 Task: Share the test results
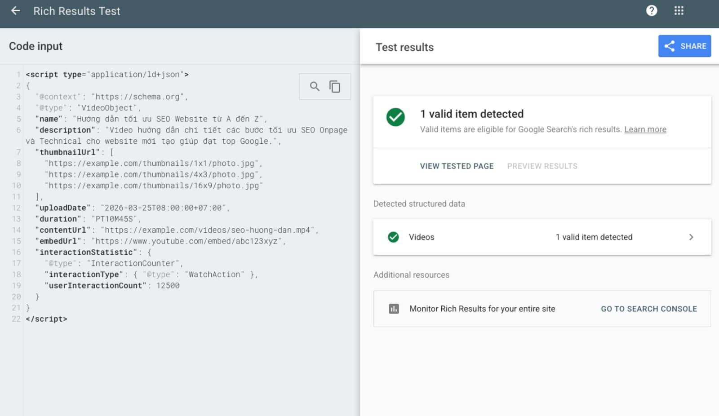[x=684, y=46]
